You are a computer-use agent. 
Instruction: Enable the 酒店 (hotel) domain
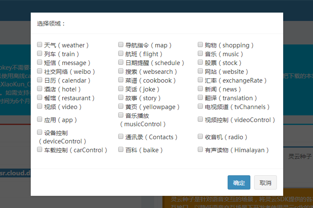pos(40,88)
